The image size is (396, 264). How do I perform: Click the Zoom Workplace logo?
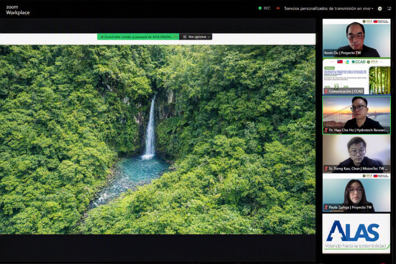[x=18, y=10]
